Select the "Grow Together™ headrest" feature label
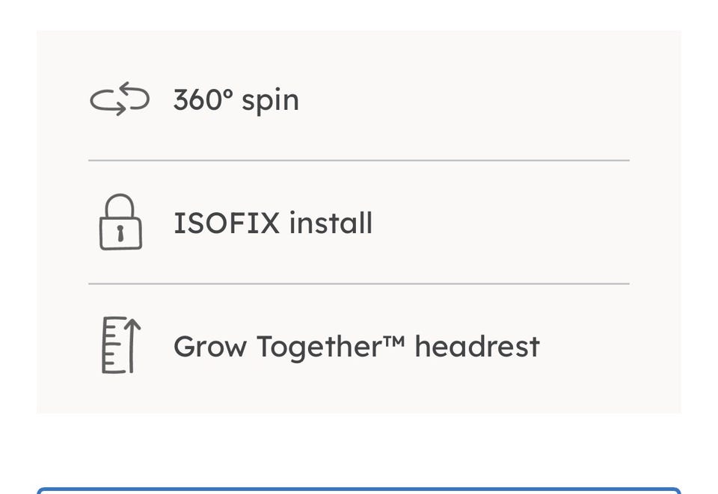The height and width of the screenshot is (494, 718). (356, 347)
